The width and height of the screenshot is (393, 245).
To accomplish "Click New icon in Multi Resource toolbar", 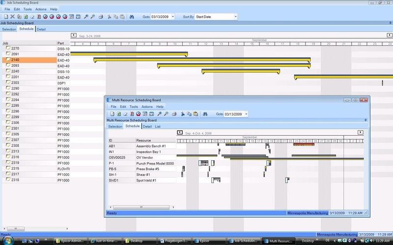I will [112, 114].
